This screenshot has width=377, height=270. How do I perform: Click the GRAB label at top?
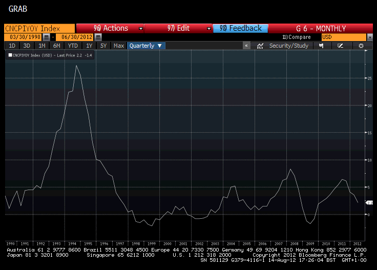[x=18, y=9]
